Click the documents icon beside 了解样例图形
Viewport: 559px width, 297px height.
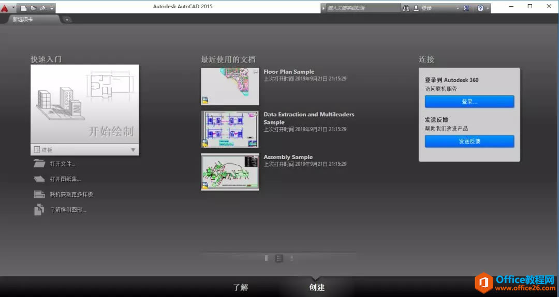[x=39, y=210]
